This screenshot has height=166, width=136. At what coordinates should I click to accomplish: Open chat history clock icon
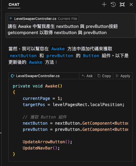113,4
